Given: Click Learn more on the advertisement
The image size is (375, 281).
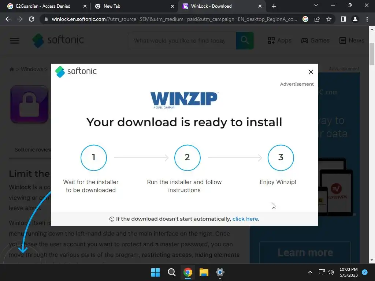Looking at the screenshot, I should point(305,252).
